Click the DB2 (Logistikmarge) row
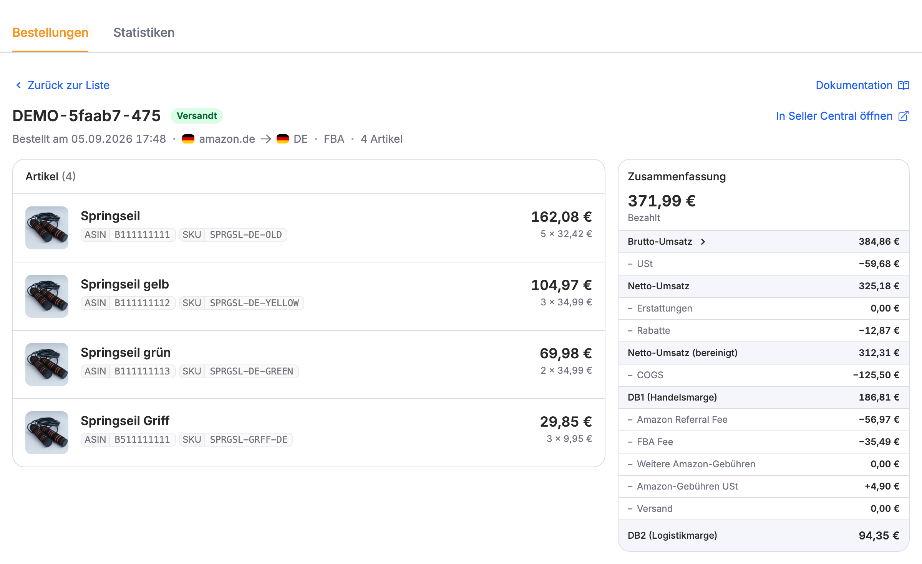The height and width of the screenshot is (564, 922). click(763, 536)
